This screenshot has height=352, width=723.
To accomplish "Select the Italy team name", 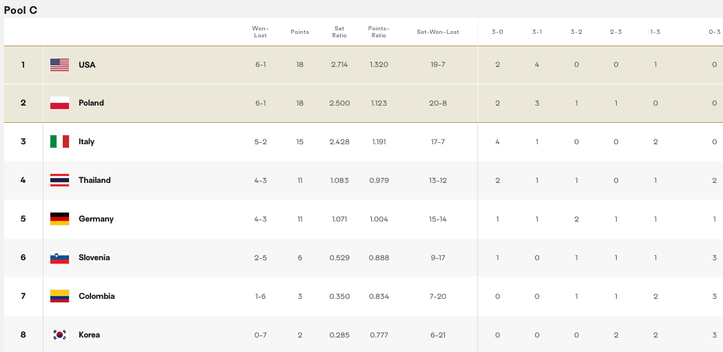I will [86, 141].
